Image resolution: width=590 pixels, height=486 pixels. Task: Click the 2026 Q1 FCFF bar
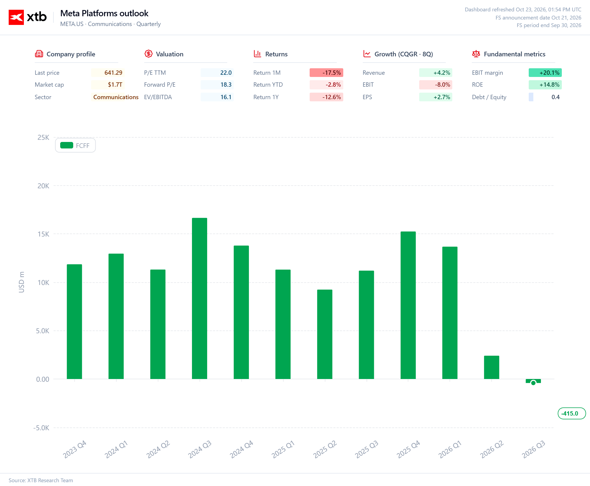pyautogui.click(x=450, y=313)
